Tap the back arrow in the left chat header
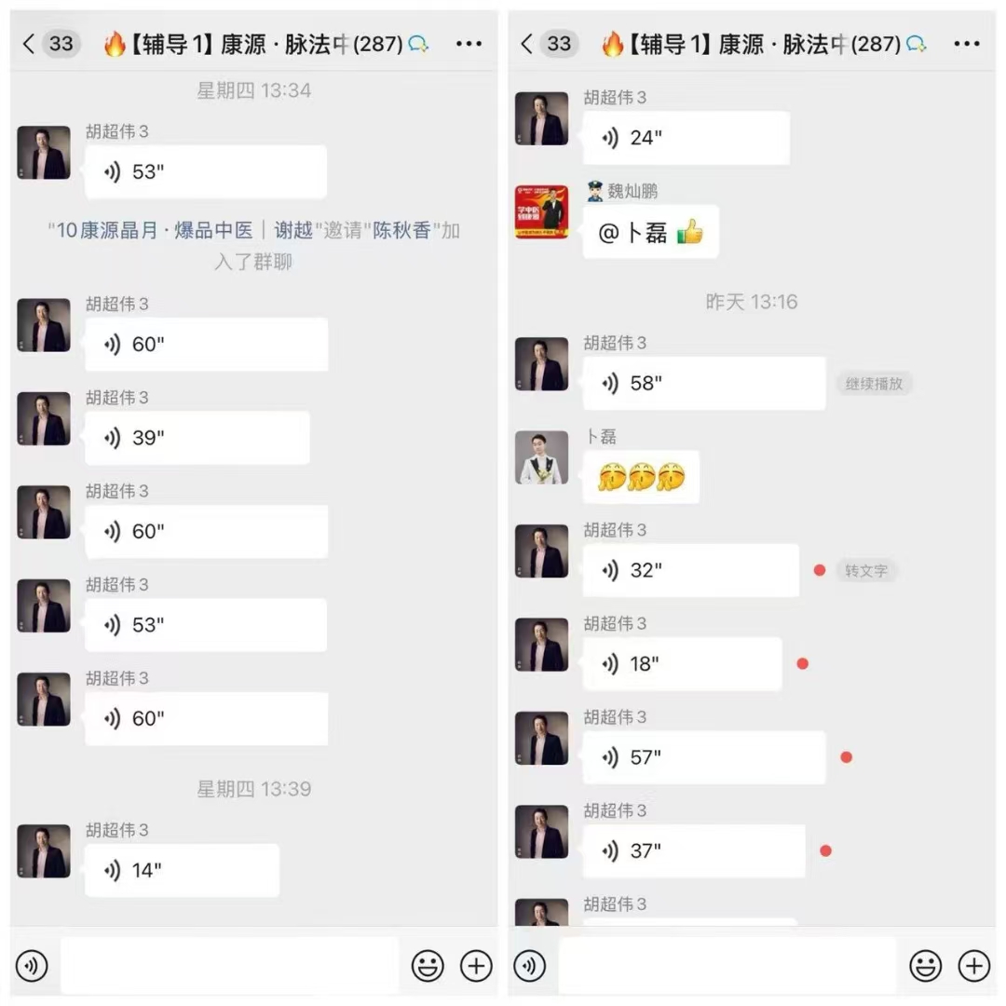 28,44
